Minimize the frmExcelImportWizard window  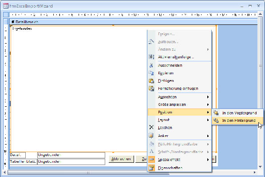click(x=242, y=6)
